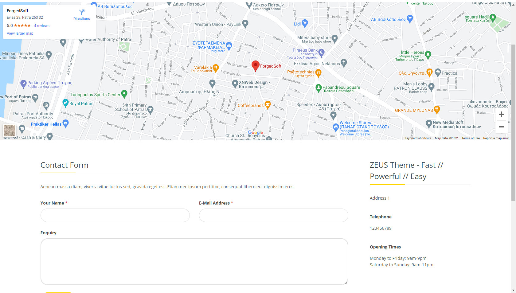Click the Report a map error link
Screen dimensions: 516x293
[x=496, y=138]
